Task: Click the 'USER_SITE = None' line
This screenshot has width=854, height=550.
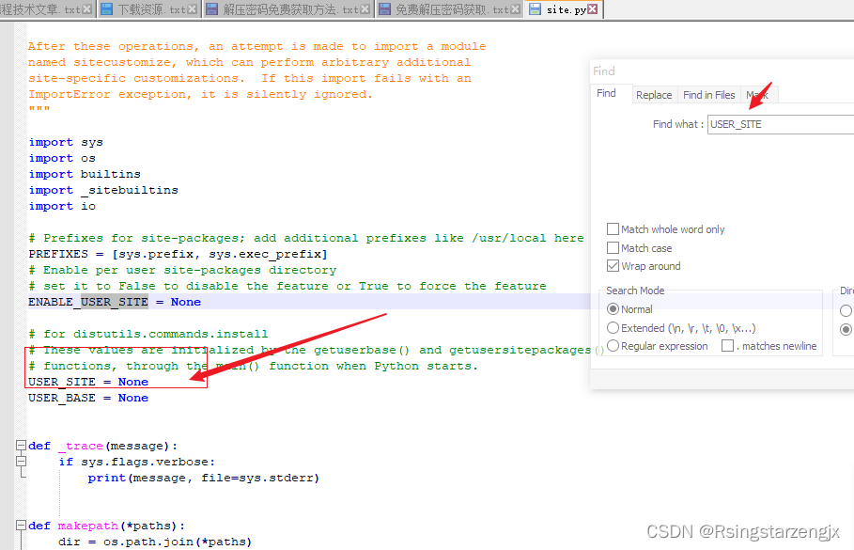Action: click(x=88, y=382)
